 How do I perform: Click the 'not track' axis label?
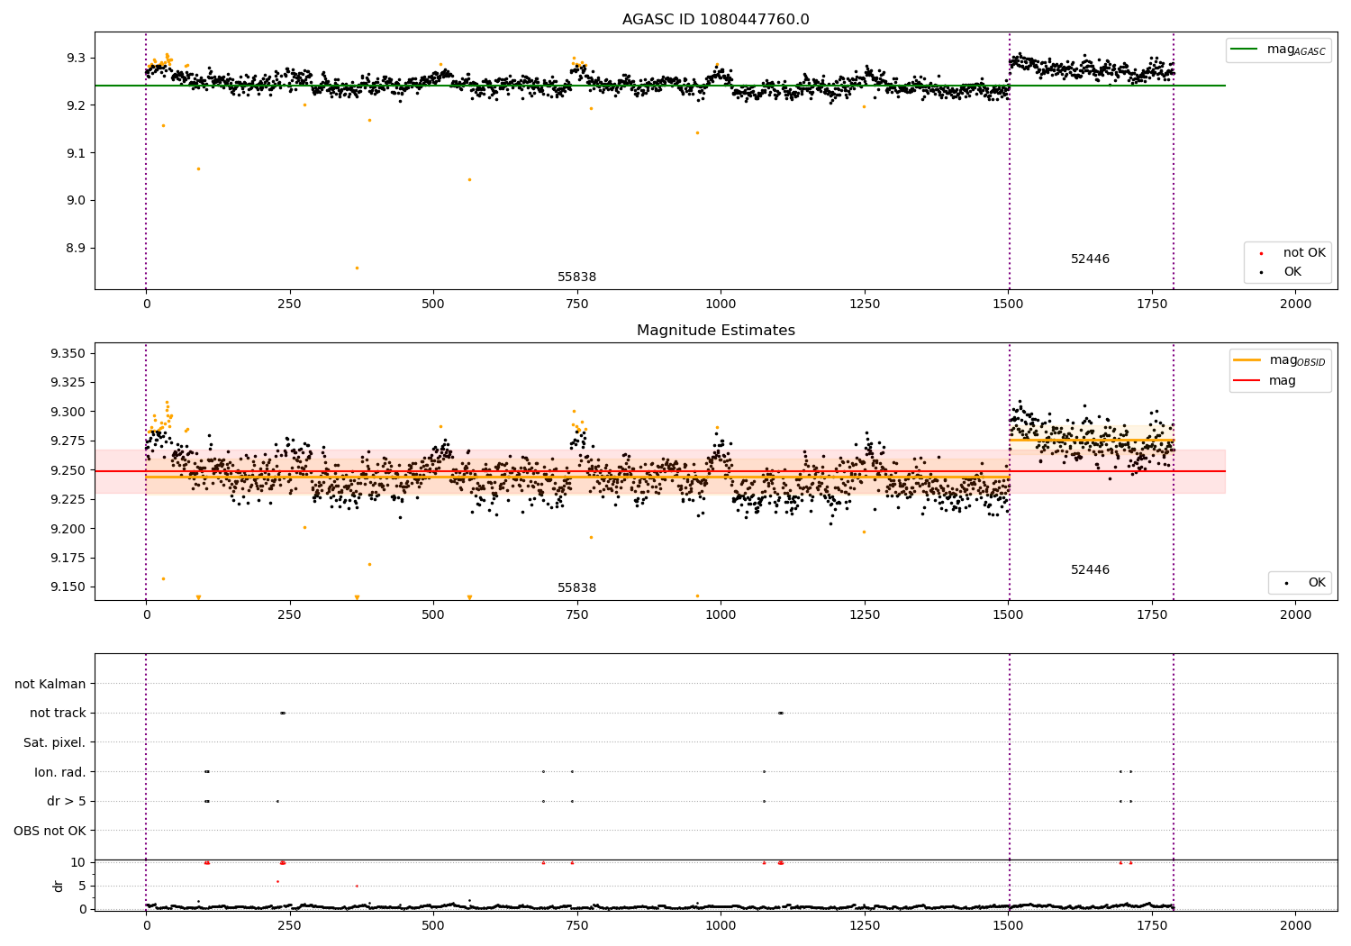(58, 713)
